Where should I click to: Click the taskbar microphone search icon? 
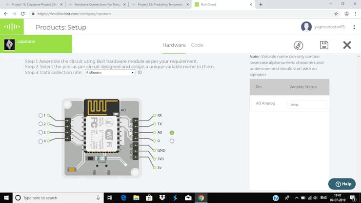point(98,198)
